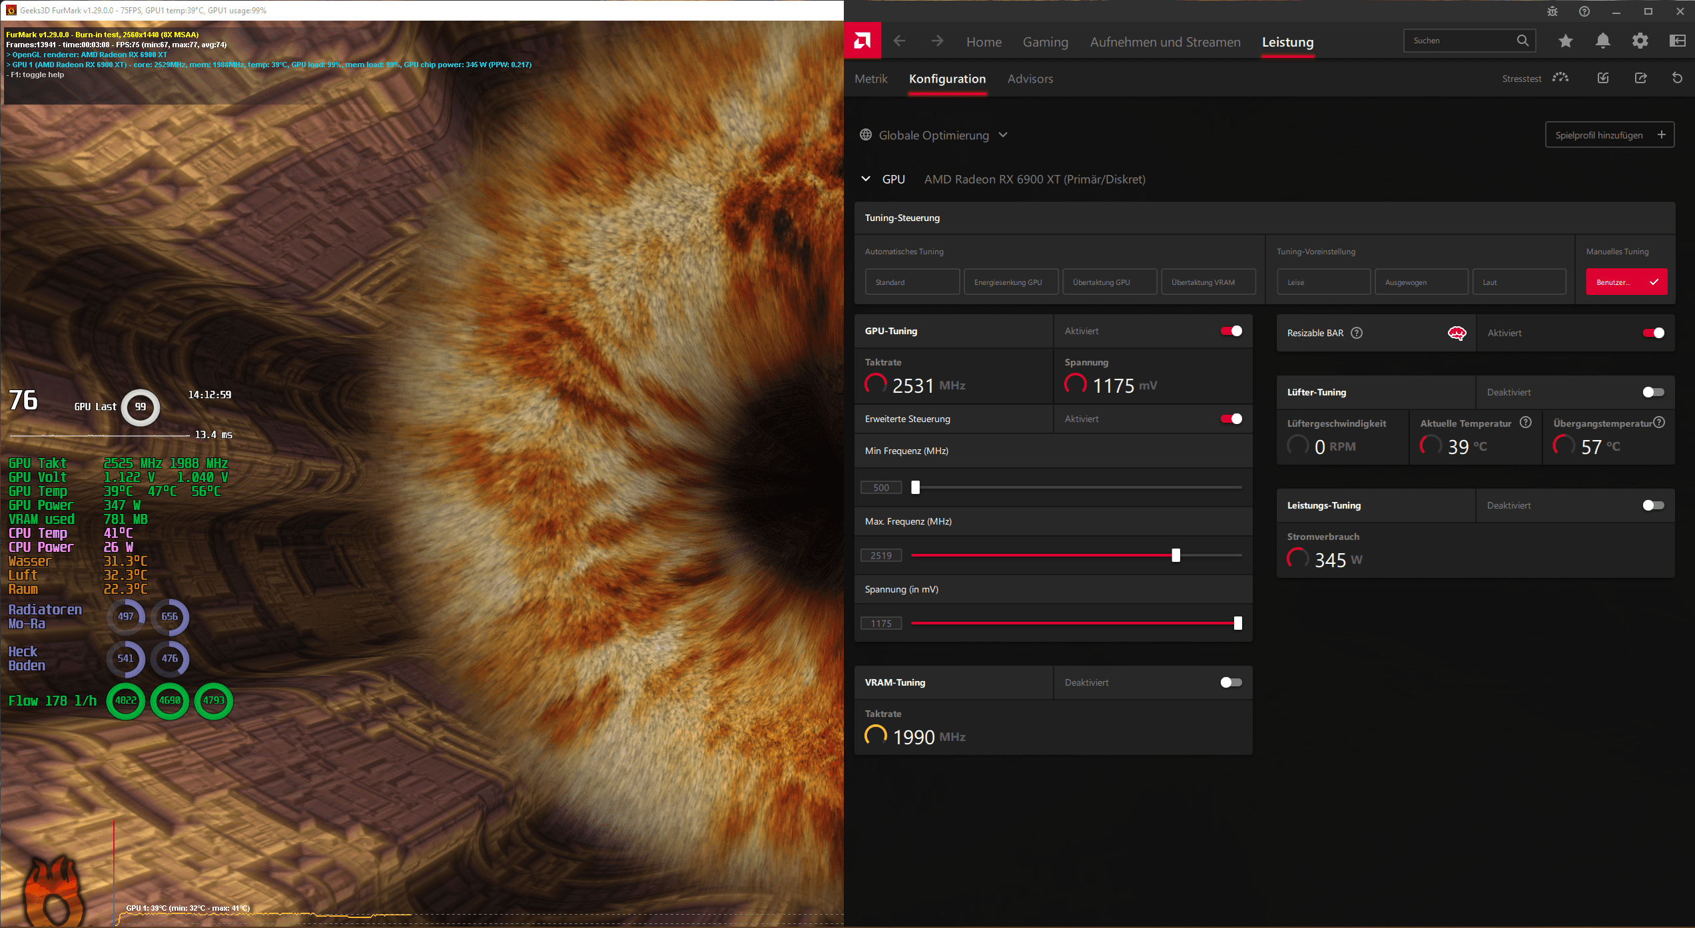Open Aufnehmen und Streamen tab

[1166, 42]
